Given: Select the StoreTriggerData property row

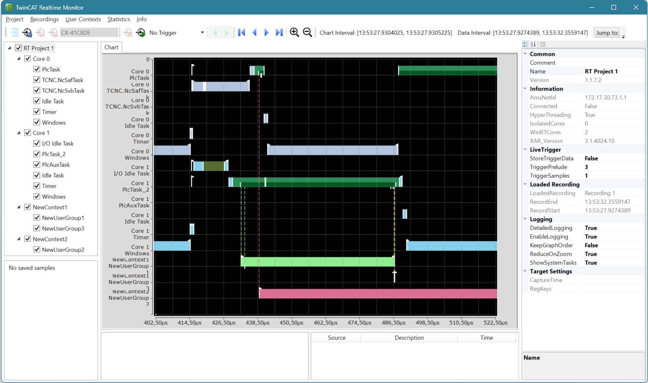Looking at the screenshot, I should click(x=584, y=158).
